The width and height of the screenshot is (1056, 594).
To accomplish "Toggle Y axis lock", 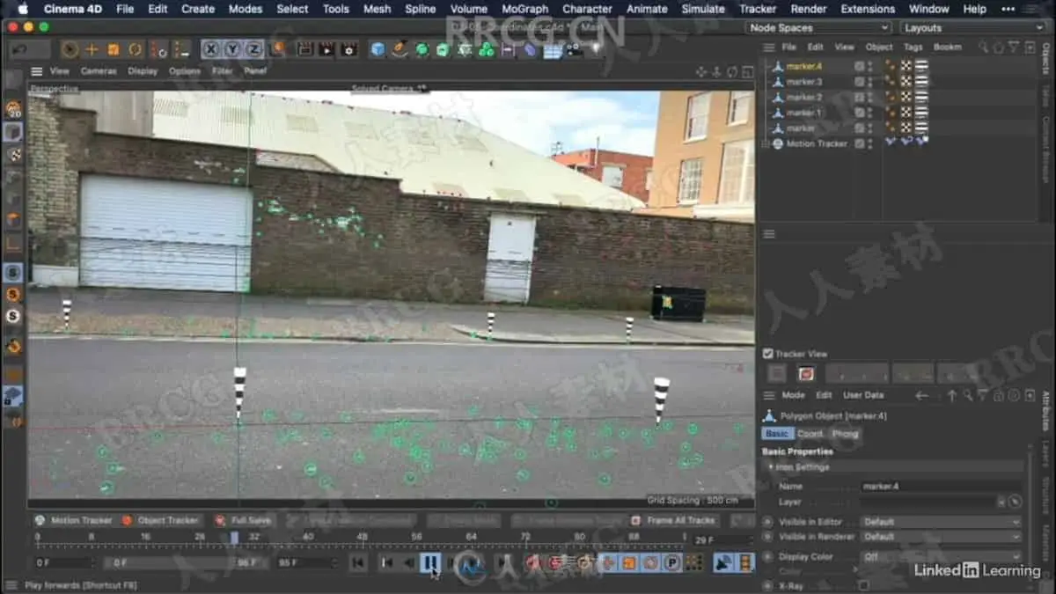I will click(232, 49).
